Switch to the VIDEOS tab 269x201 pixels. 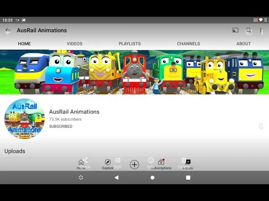pyautogui.click(x=74, y=44)
